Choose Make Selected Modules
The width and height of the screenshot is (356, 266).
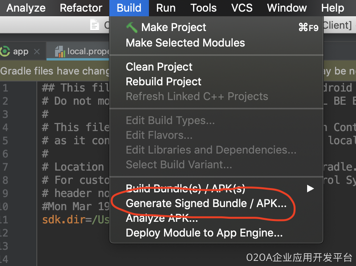coord(185,43)
